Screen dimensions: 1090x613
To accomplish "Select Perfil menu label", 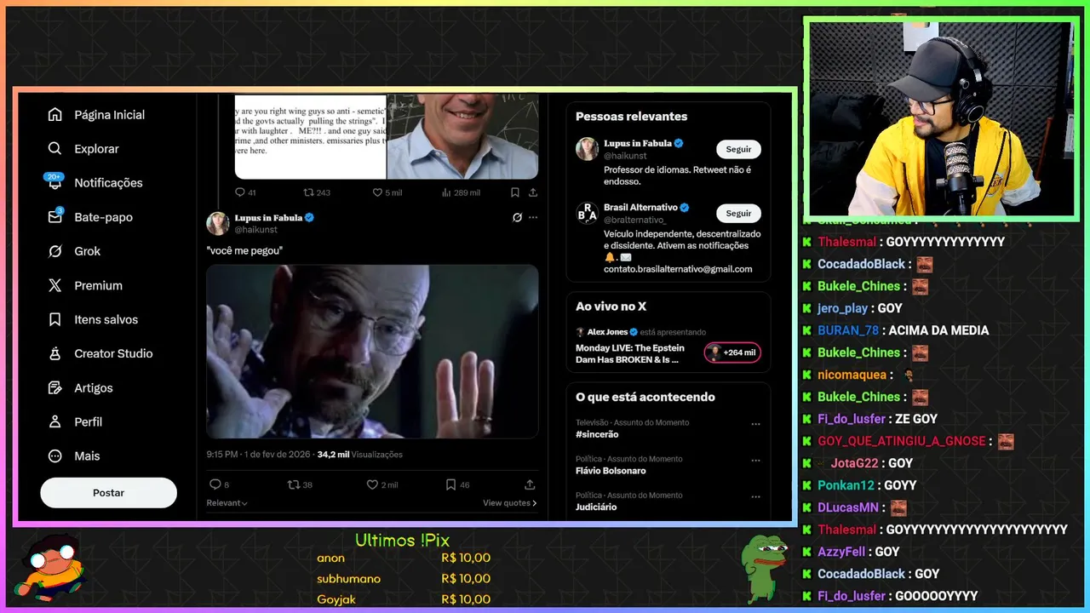I will (88, 421).
